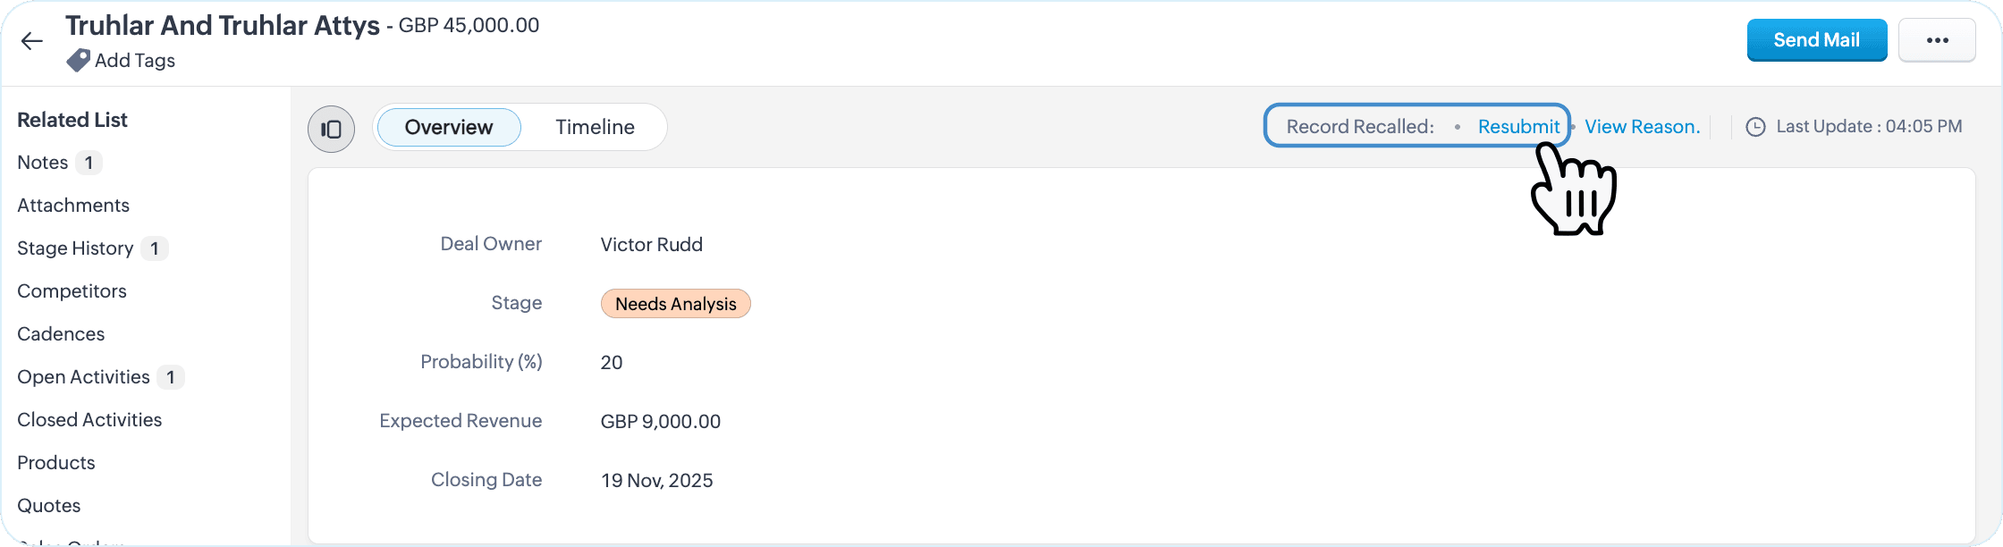Switch to the Timeline tab
Viewport: 2003px width, 547px height.
pyautogui.click(x=595, y=127)
